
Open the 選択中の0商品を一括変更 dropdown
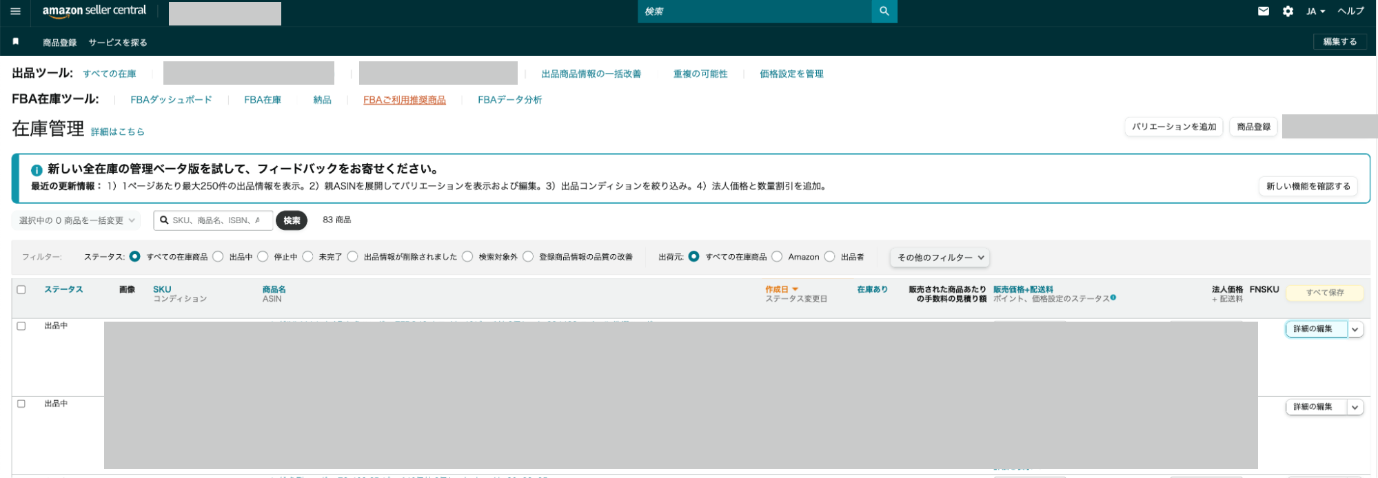click(76, 220)
